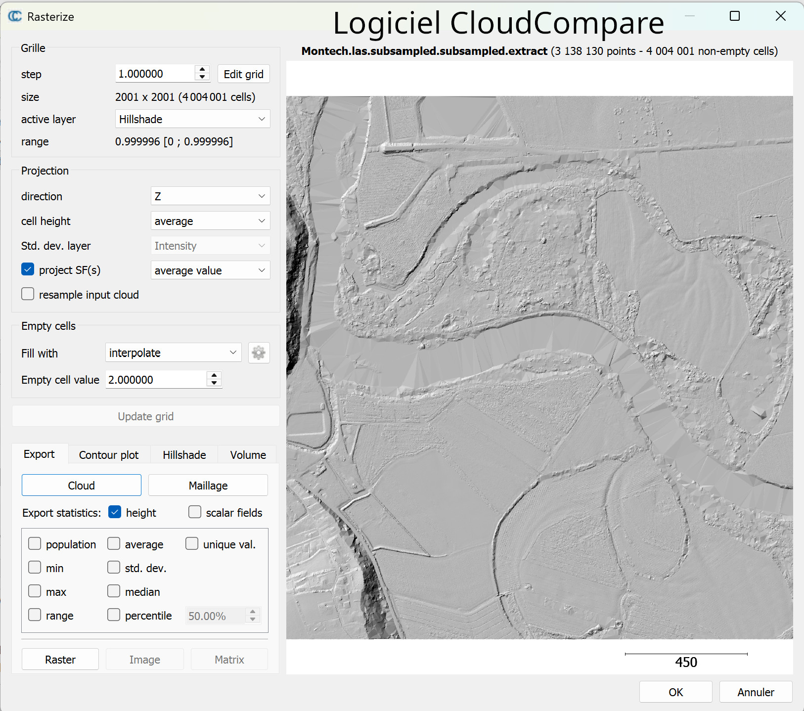Open the projection direction Z dropdown
Image resolution: width=804 pixels, height=711 pixels.
211,196
